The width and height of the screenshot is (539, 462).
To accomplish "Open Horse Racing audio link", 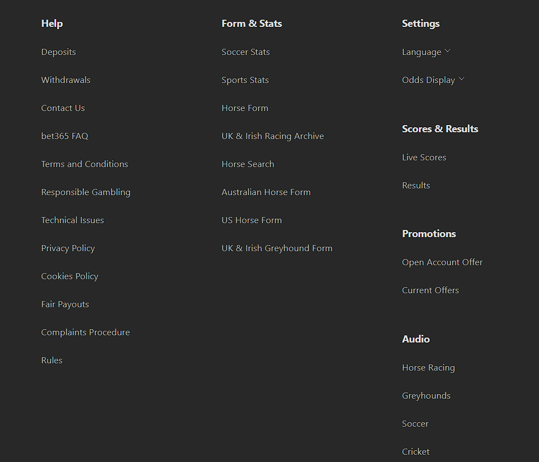I will point(428,368).
